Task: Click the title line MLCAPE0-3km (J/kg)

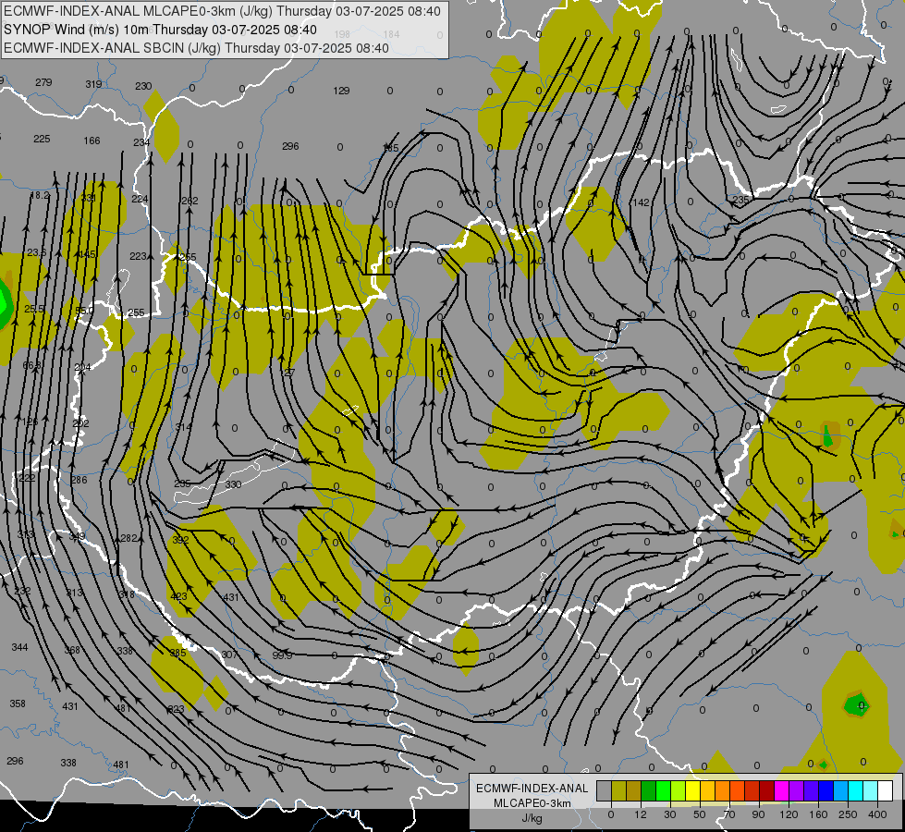Action: tap(222, 11)
